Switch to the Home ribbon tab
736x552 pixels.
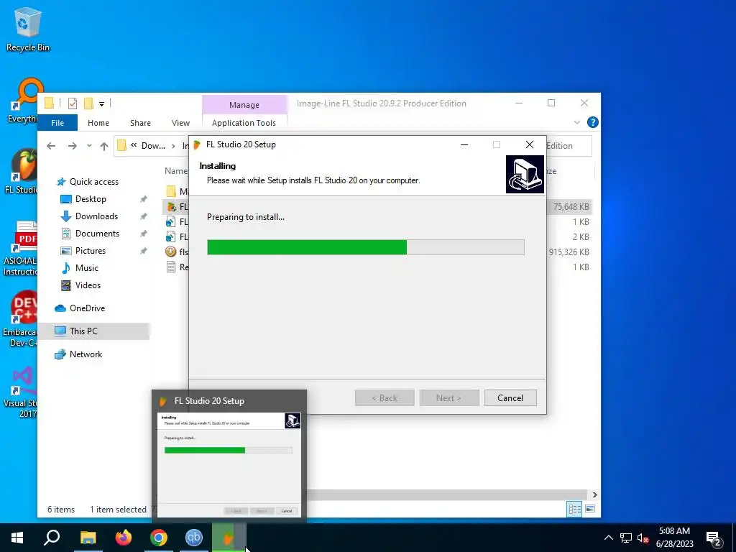[x=98, y=122]
